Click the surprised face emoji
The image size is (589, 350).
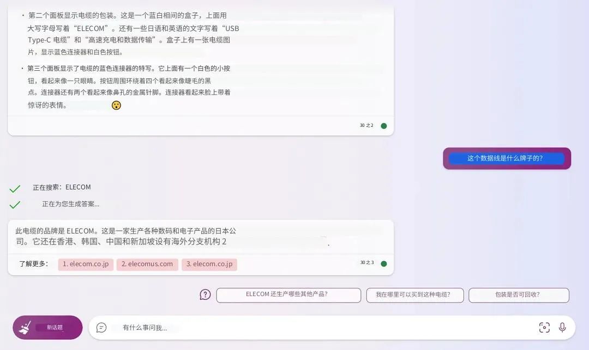(x=116, y=105)
